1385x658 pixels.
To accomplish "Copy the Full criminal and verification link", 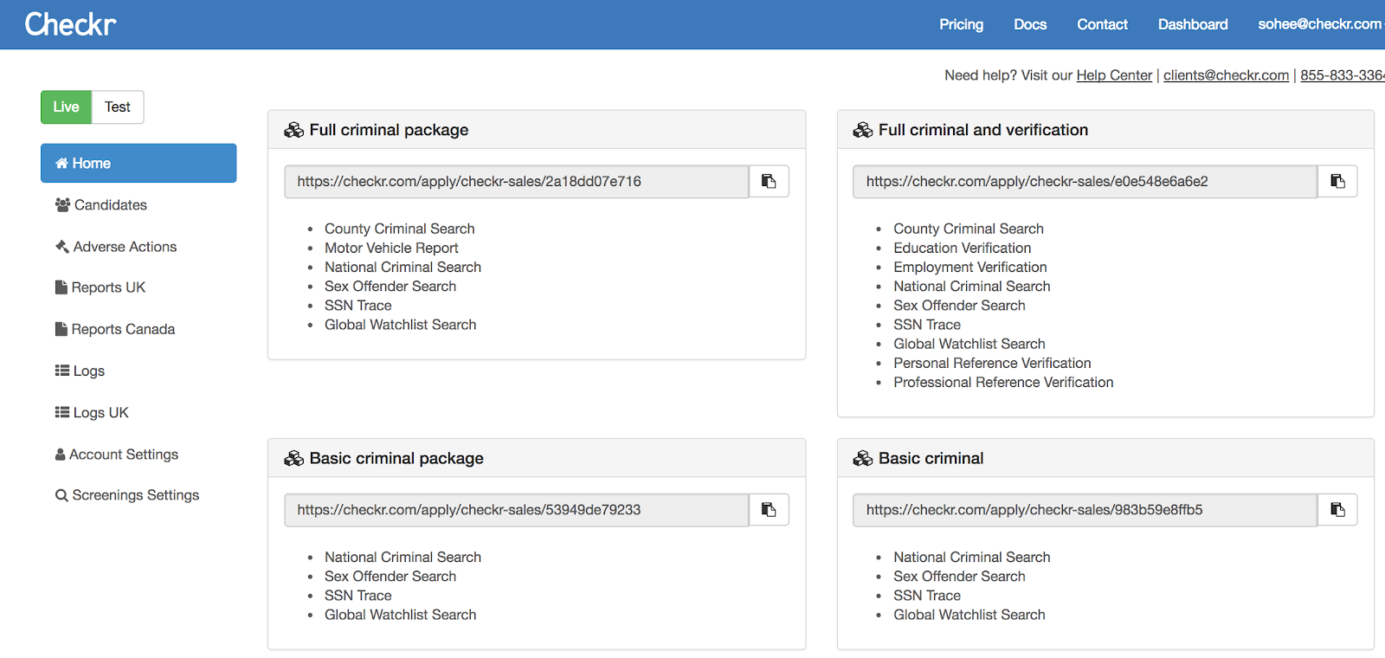I will point(1337,182).
